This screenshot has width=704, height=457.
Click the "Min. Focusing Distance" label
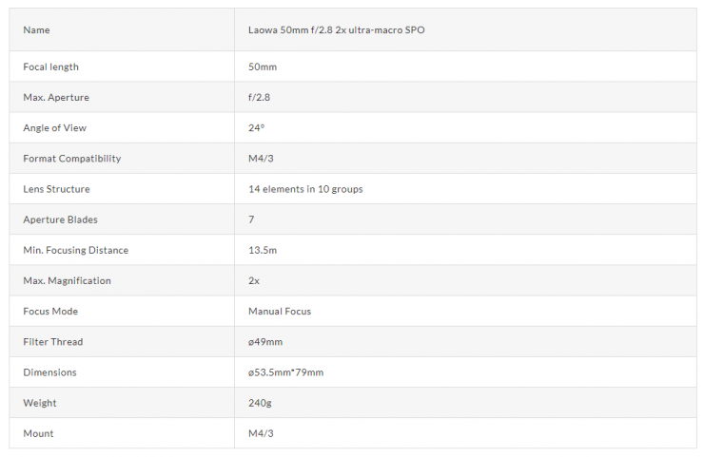[75, 250]
